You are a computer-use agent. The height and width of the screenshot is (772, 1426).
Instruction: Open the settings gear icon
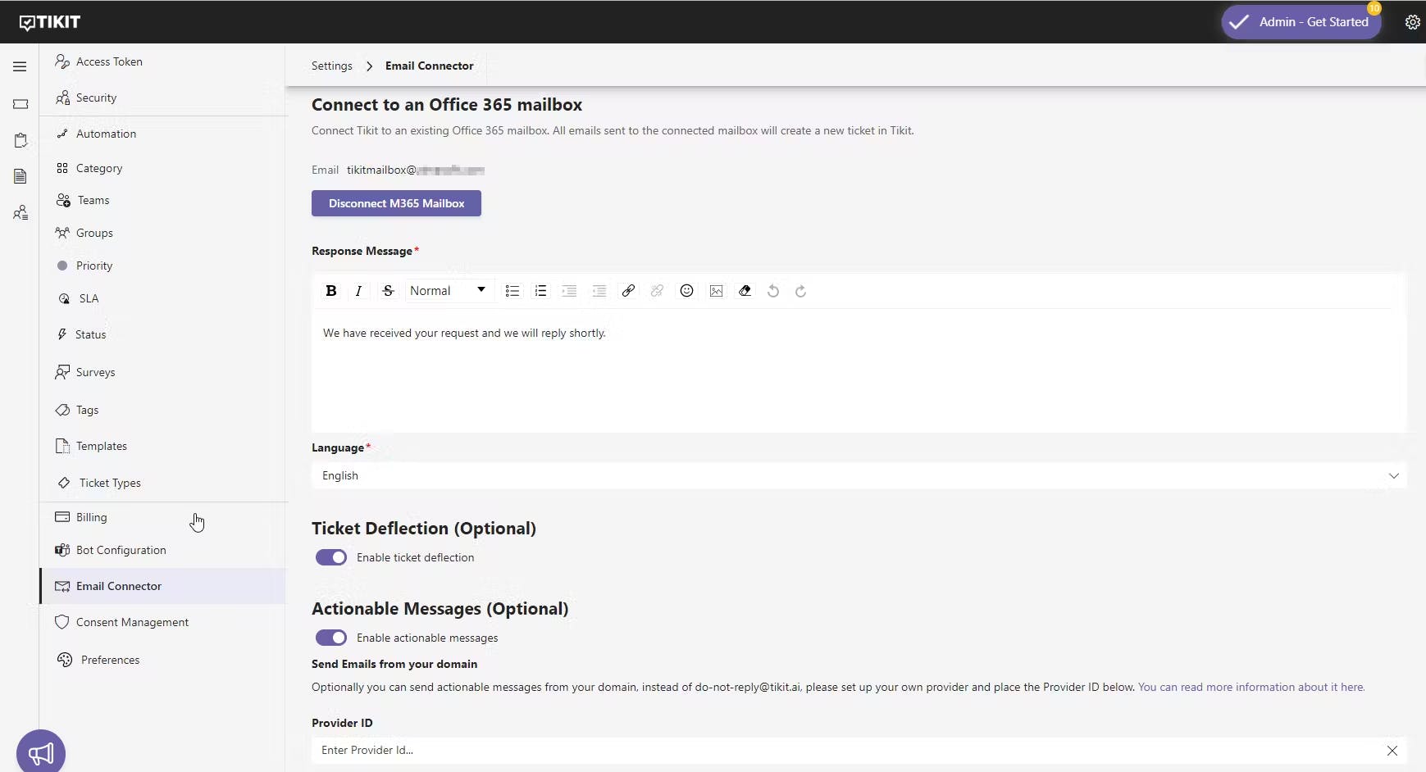pos(1412,22)
